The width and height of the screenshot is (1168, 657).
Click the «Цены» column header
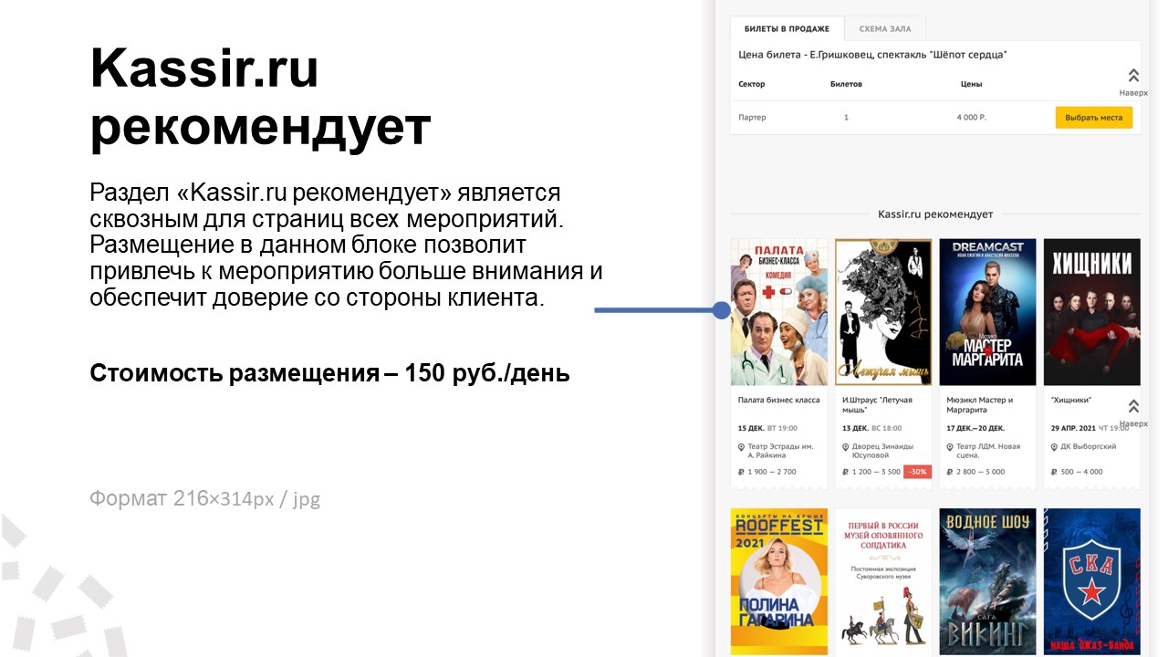coord(971,84)
